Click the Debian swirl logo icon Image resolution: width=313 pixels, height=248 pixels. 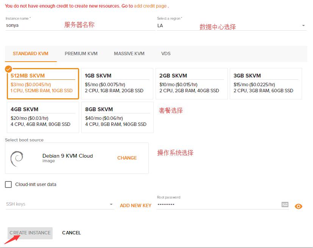coord(17,158)
